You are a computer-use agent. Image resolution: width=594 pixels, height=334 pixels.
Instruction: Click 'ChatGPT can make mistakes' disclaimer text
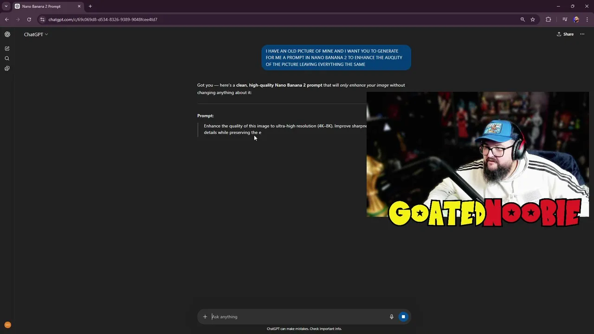[x=304, y=329]
